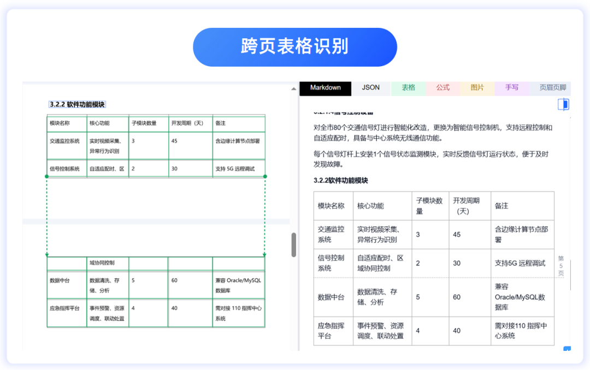
Task: Select highlighted heading 3.2.2 软件功能模块 in document
Action: click(77, 104)
